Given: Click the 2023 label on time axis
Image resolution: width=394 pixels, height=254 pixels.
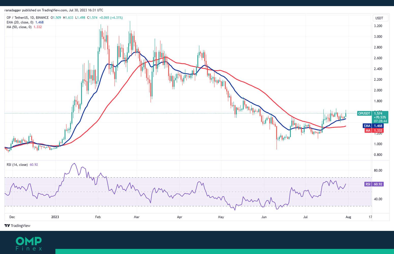Looking at the screenshot, I should 55,217.
